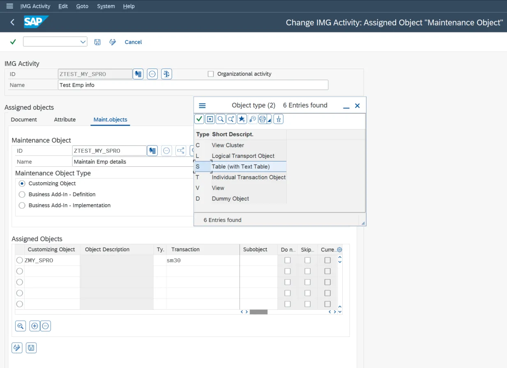The height and width of the screenshot is (368, 507).
Task: Open the Goto menu
Action: (82, 6)
